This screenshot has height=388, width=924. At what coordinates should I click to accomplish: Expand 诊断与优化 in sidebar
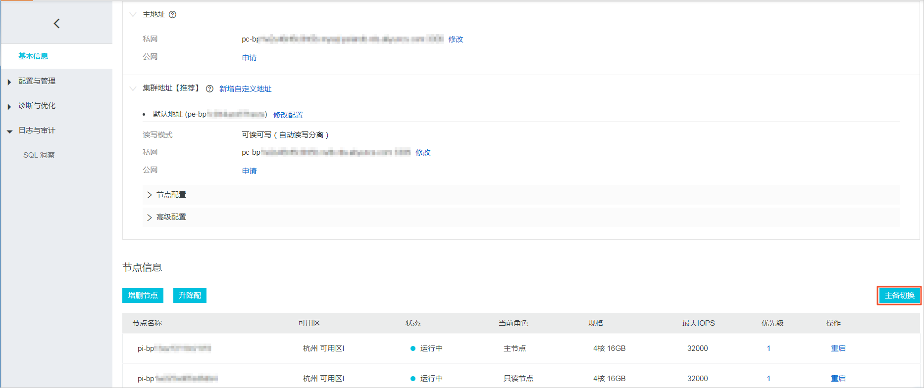37,106
